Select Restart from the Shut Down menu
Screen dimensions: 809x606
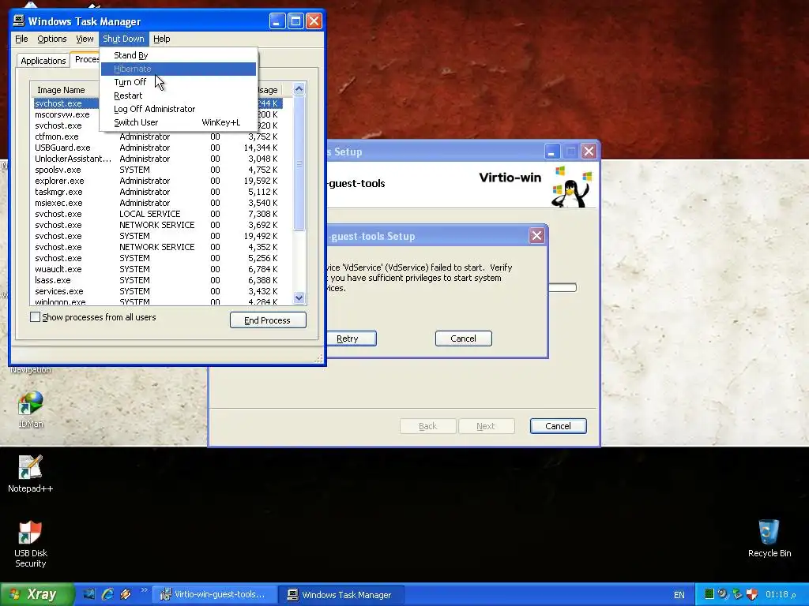[x=179, y=95]
